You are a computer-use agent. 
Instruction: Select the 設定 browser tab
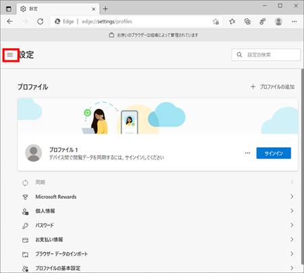pos(58,9)
